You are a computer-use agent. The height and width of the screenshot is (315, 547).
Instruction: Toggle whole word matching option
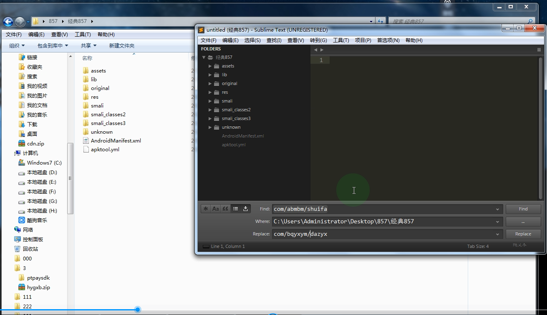pos(225,209)
